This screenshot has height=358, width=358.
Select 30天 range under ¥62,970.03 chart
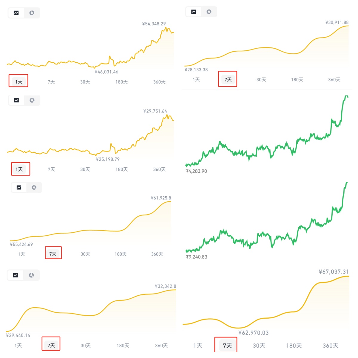[x=259, y=345]
